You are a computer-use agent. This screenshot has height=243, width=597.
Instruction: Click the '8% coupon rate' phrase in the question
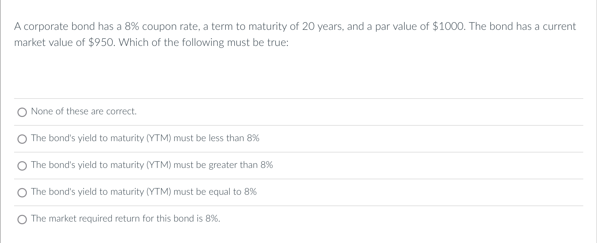click(161, 26)
